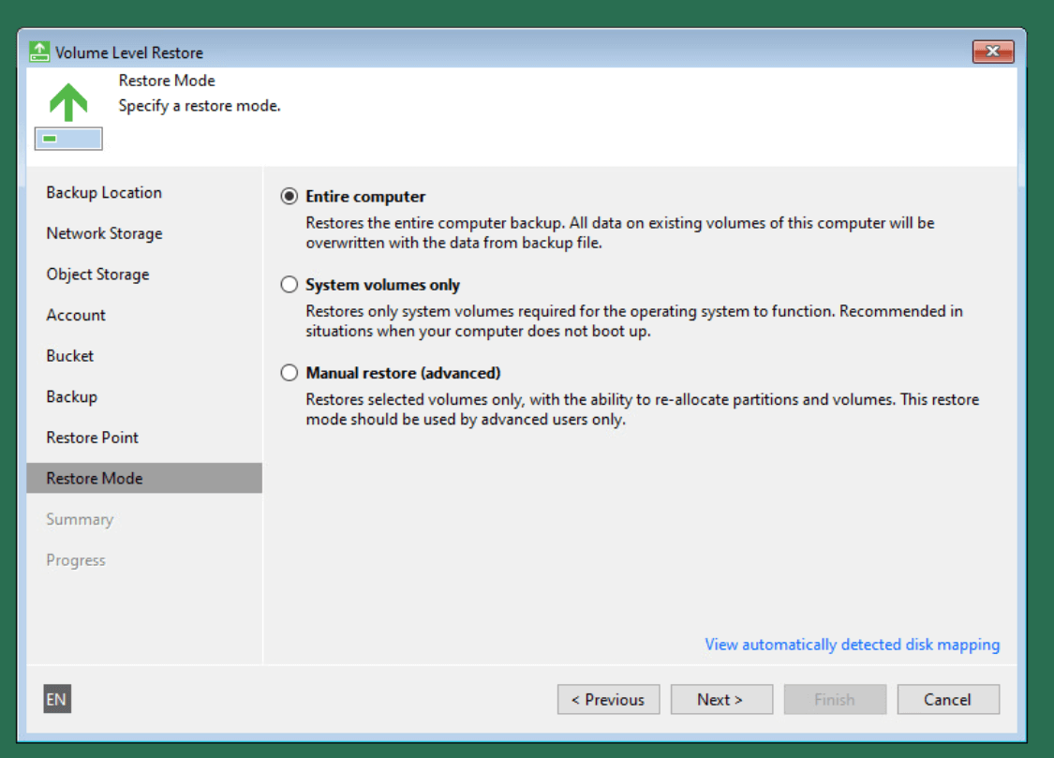Open View automatically detected disk mapping link
The height and width of the screenshot is (758, 1054).
pos(852,645)
